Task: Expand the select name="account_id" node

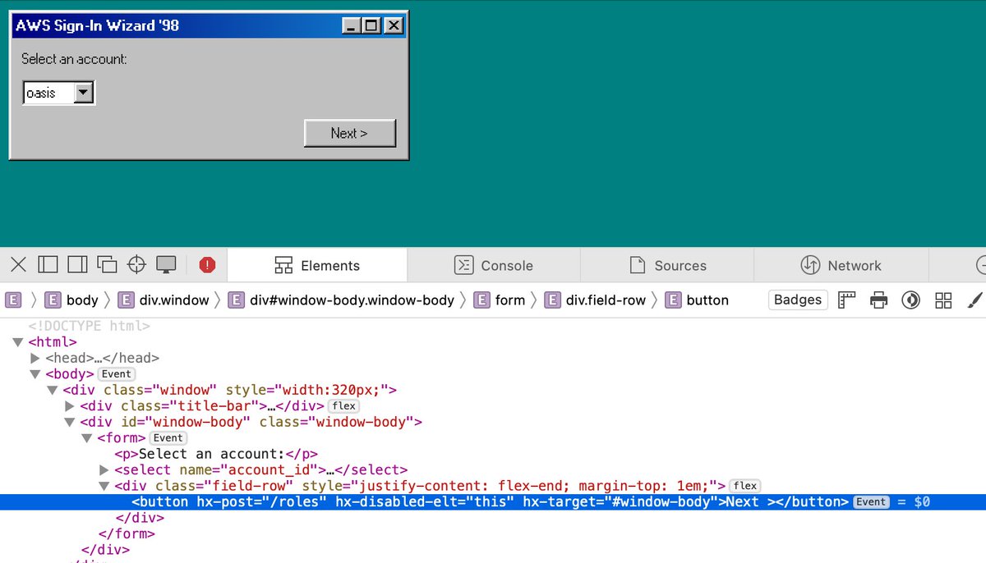Action: click(104, 469)
